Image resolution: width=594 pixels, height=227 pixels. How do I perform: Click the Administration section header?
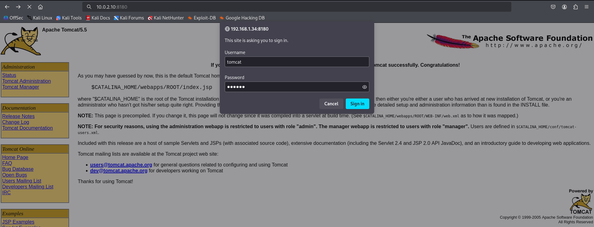(x=35, y=67)
